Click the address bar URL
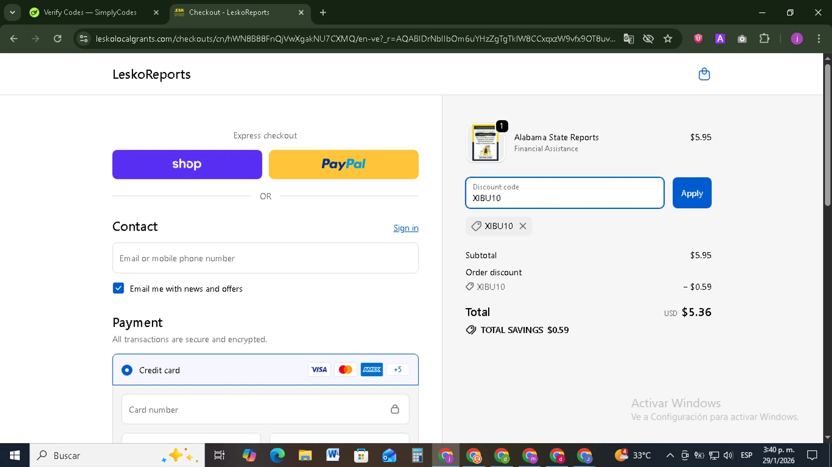 [x=355, y=39]
